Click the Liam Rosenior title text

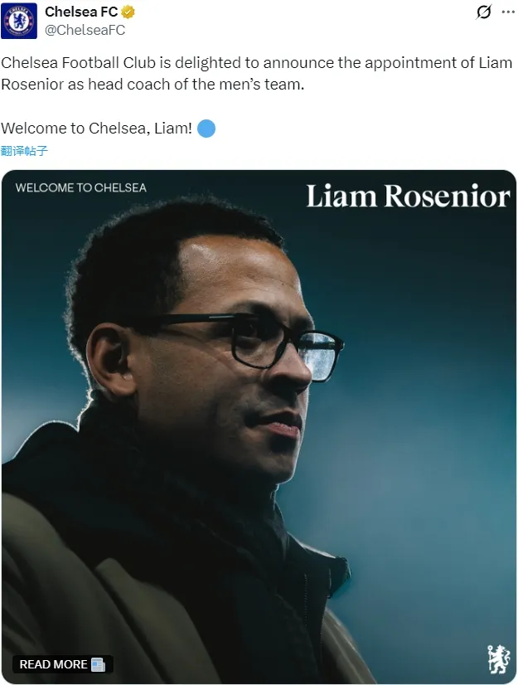(x=408, y=197)
